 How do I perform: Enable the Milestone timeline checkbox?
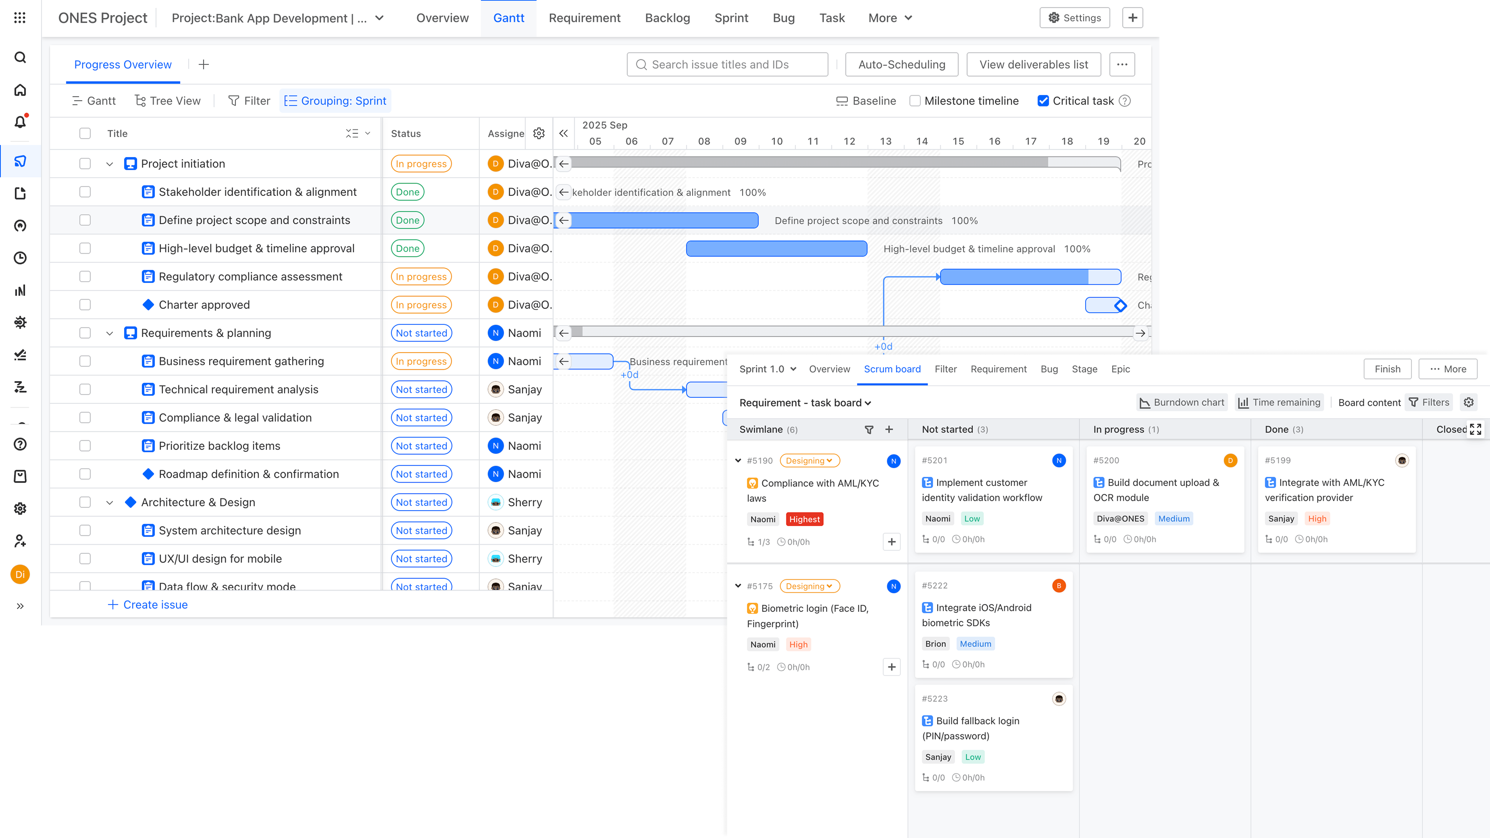point(915,100)
